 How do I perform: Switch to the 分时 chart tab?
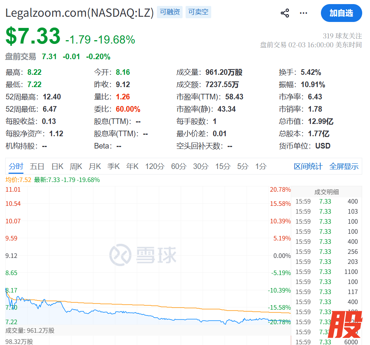pyautogui.click(x=16, y=166)
